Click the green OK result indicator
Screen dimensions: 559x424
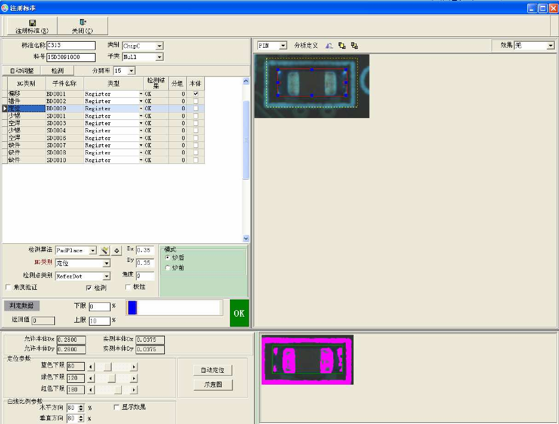pyautogui.click(x=239, y=313)
